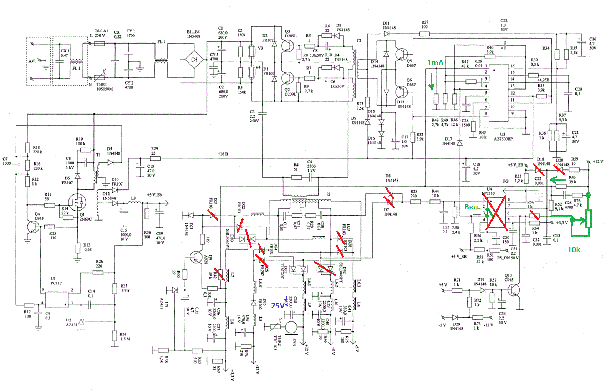Select the "C3" capacitor label
This screenshot has width=606, height=390.
[252, 112]
